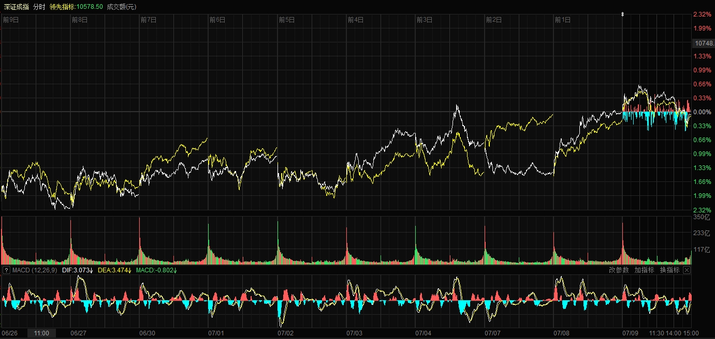Image resolution: width=715 pixels, height=339 pixels.
Task: Click the small double-arrow marker above 07/09 session
Action: [x=622, y=14]
